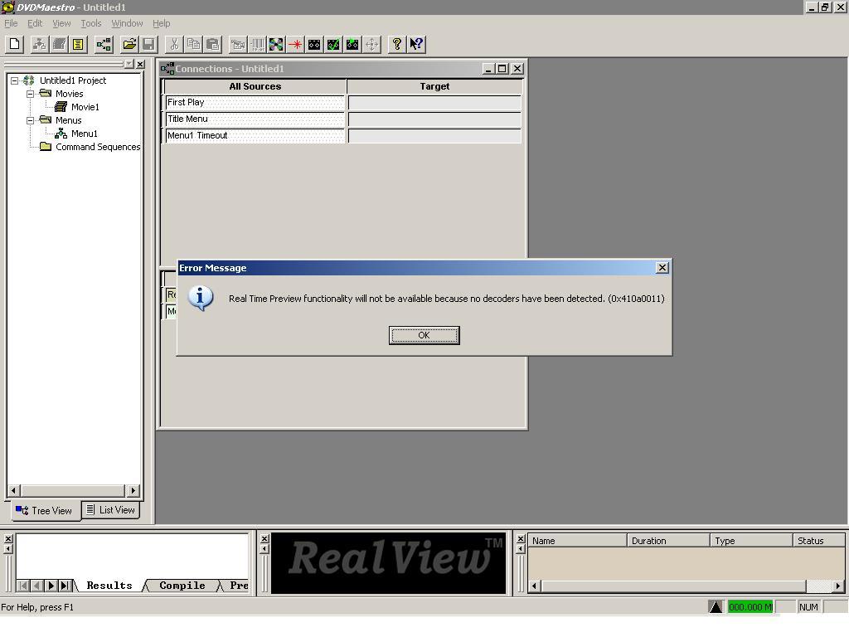Image resolution: width=849 pixels, height=637 pixels.
Task: Click the information icon in Error Message
Action: [x=201, y=298]
